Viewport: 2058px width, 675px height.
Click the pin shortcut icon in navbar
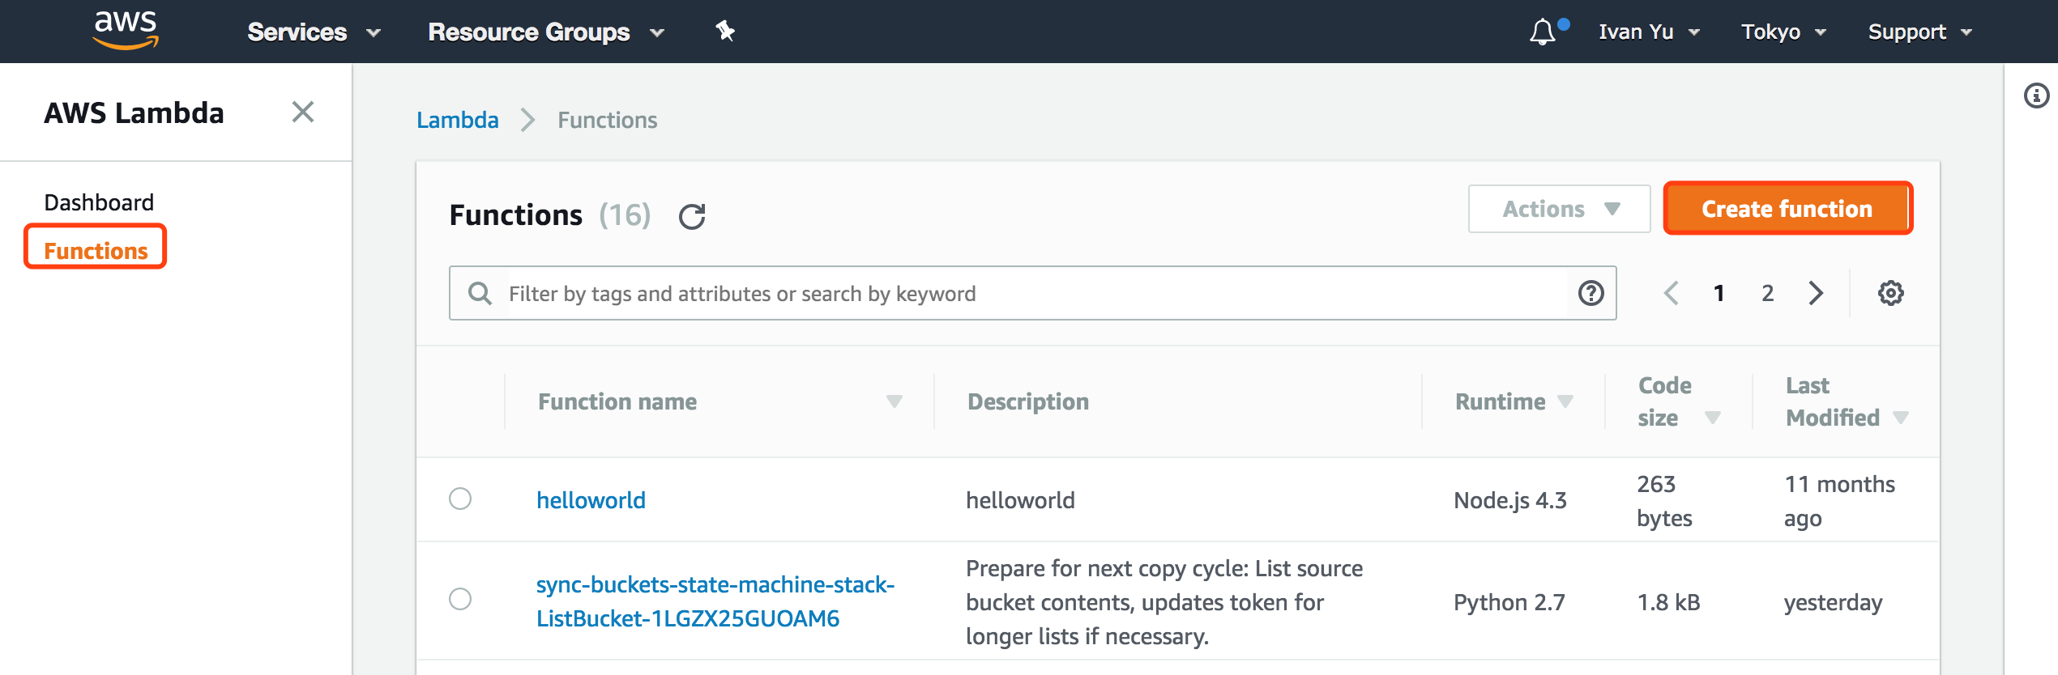tap(724, 32)
